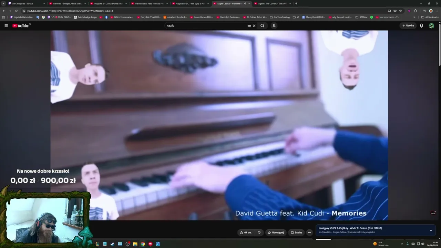The height and width of the screenshot is (248, 441).
Task: Switch to the Leniwiec - Droga tab
Action: (x=68, y=3)
